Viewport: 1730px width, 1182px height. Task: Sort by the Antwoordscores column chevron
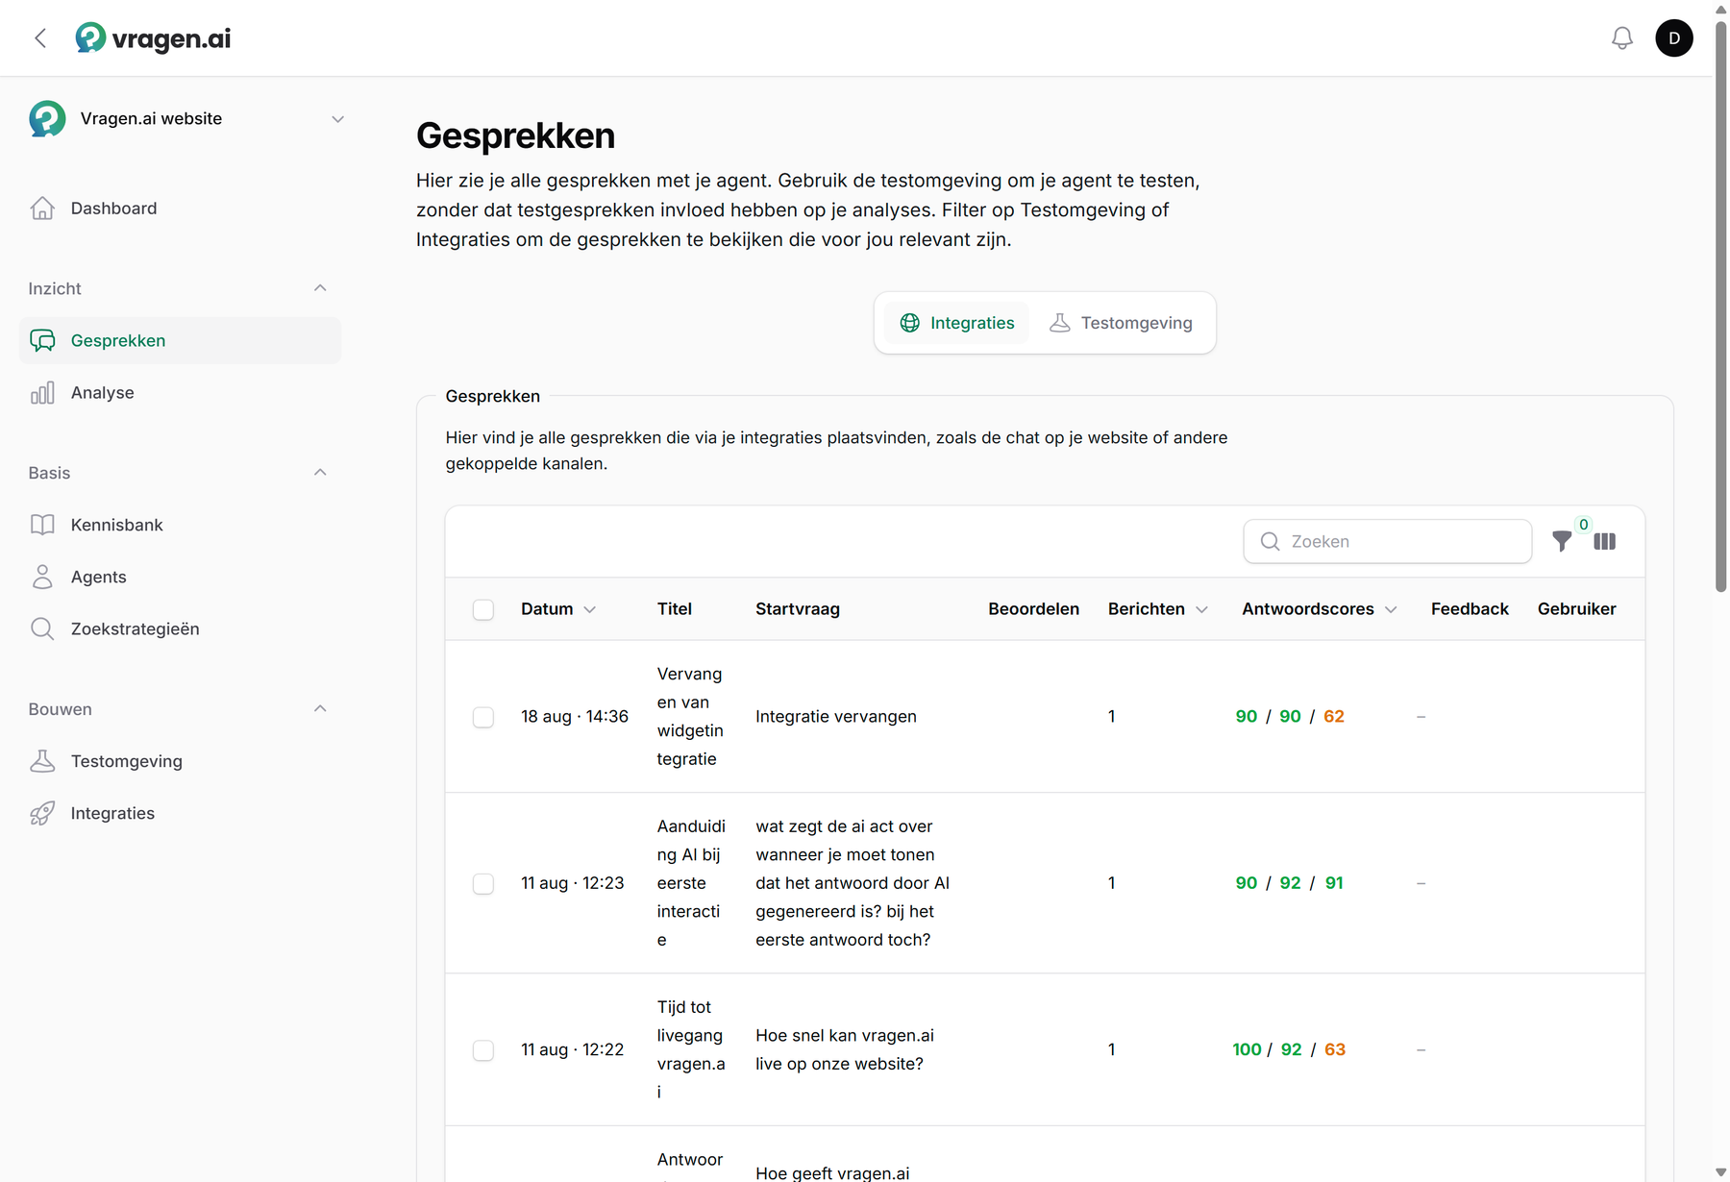[1391, 609]
